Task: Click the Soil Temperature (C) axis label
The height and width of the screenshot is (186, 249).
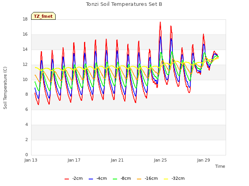Action: [5, 88]
